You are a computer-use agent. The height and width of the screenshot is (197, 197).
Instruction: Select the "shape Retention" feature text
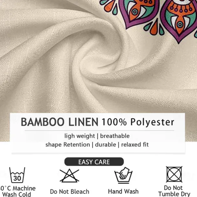(67, 145)
